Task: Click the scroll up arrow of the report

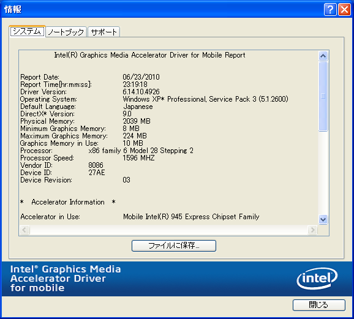Action: (x=323, y=56)
